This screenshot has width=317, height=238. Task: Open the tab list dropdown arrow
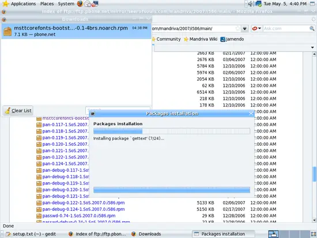point(312,47)
